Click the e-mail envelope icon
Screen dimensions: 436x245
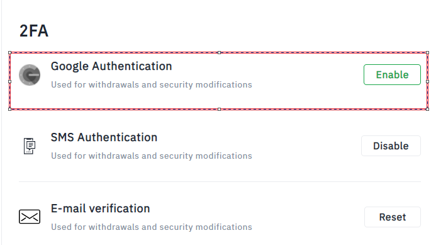tap(30, 217)
